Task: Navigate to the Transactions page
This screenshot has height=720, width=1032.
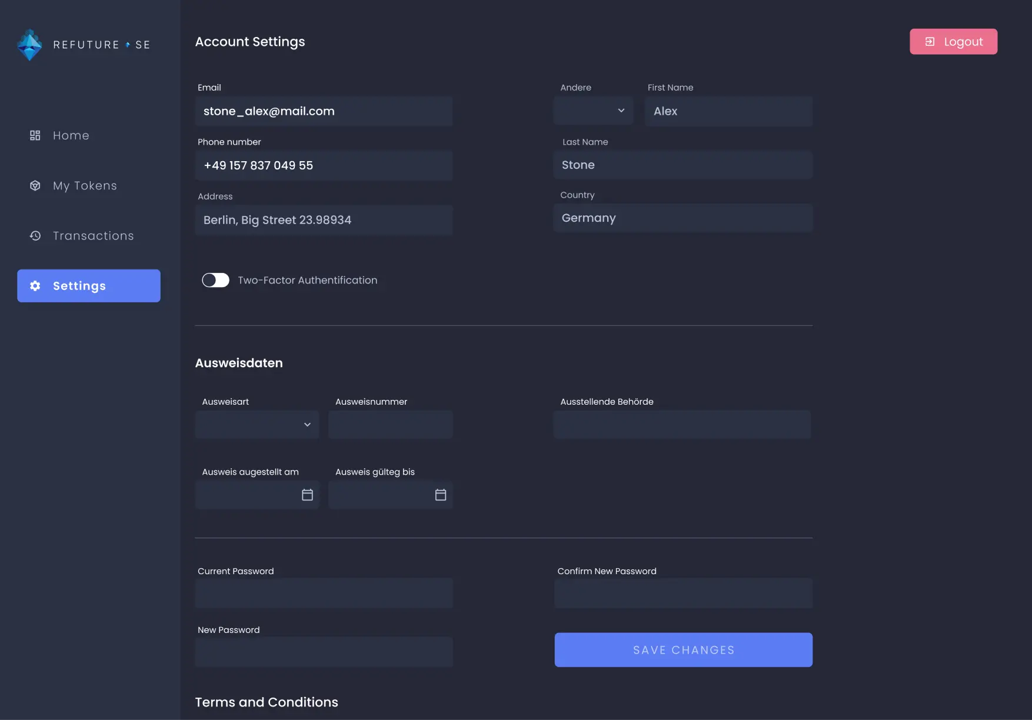Action: (x=88, y=235)
